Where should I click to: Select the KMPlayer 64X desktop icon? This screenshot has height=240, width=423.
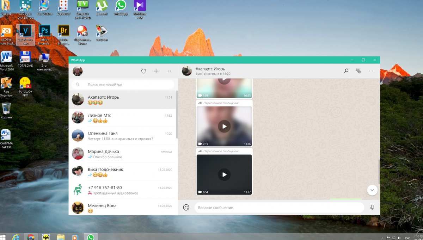tap(140, 10)
